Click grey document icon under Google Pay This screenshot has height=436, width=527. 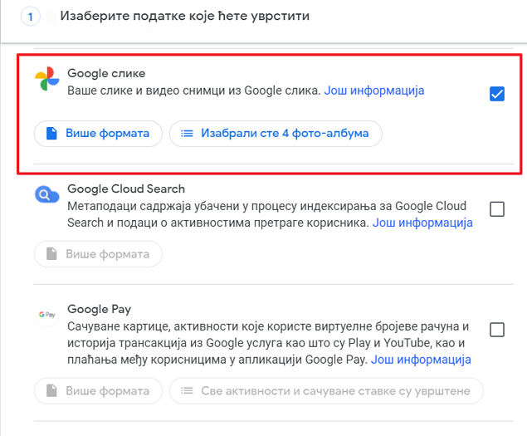coord(51,390)
